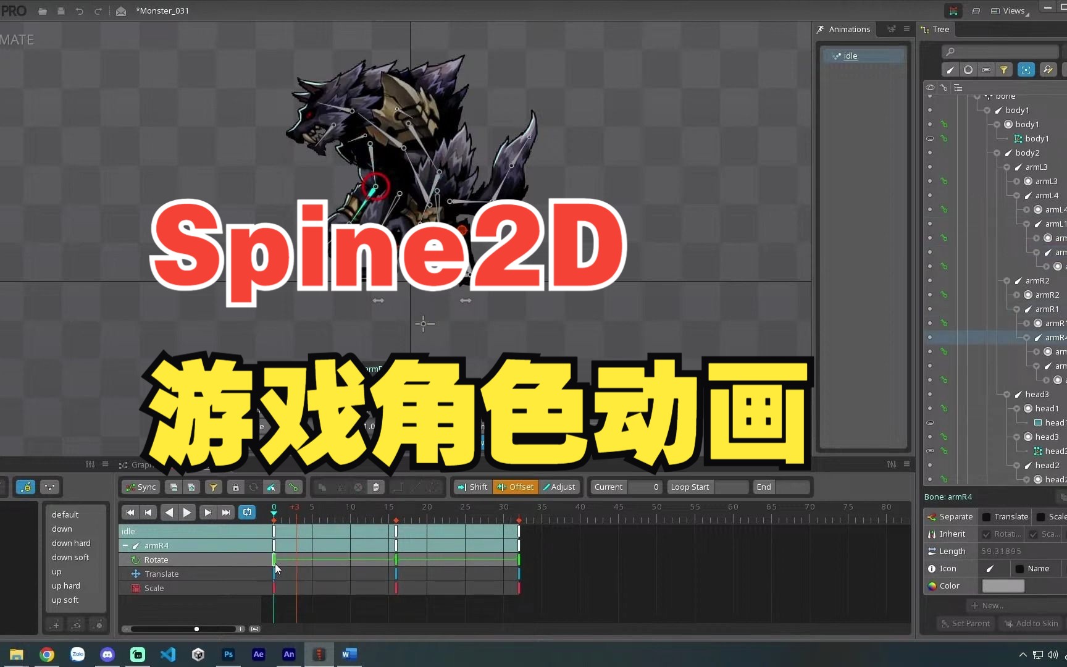Viewport: 1067px width, 667px height.
Task: Collapse the head3 bone node
Action: [1006, 395]
